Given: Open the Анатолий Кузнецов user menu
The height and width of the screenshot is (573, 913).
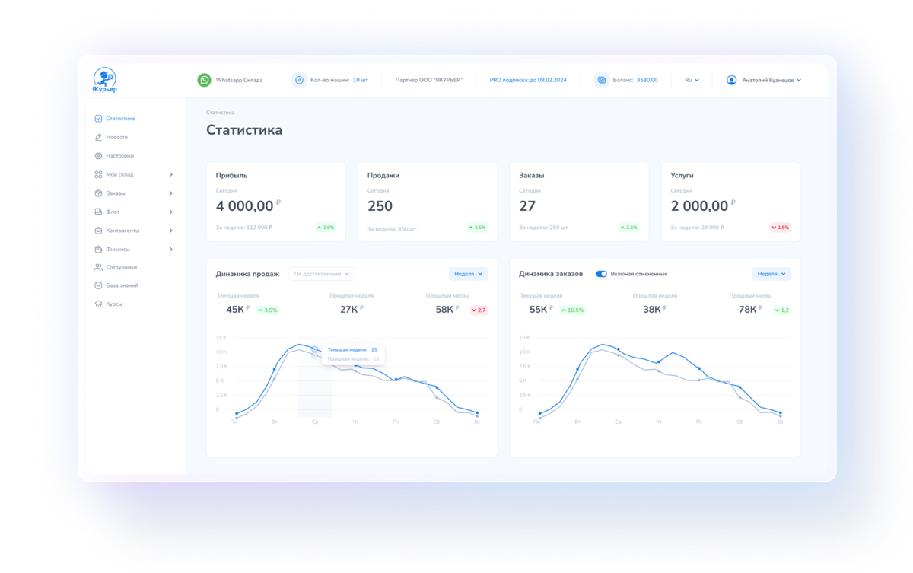Looking at the screenshot, I should pyautogui.click(x=771, y=80).
